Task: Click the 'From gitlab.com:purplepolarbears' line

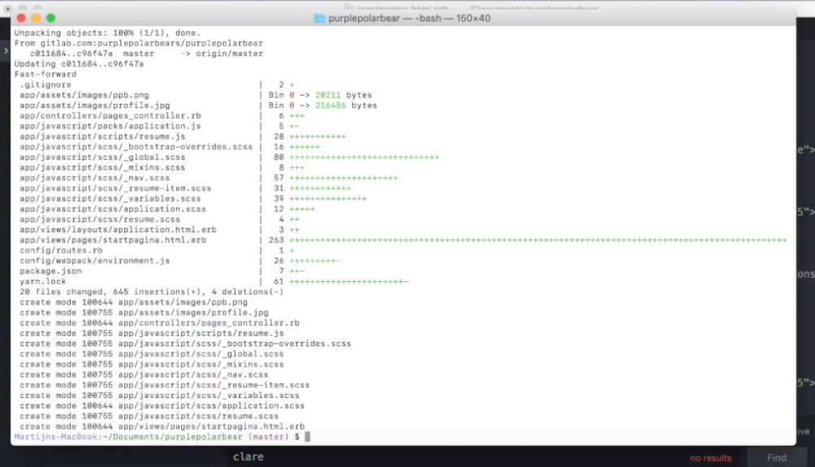Action: [x=139, y=43]
